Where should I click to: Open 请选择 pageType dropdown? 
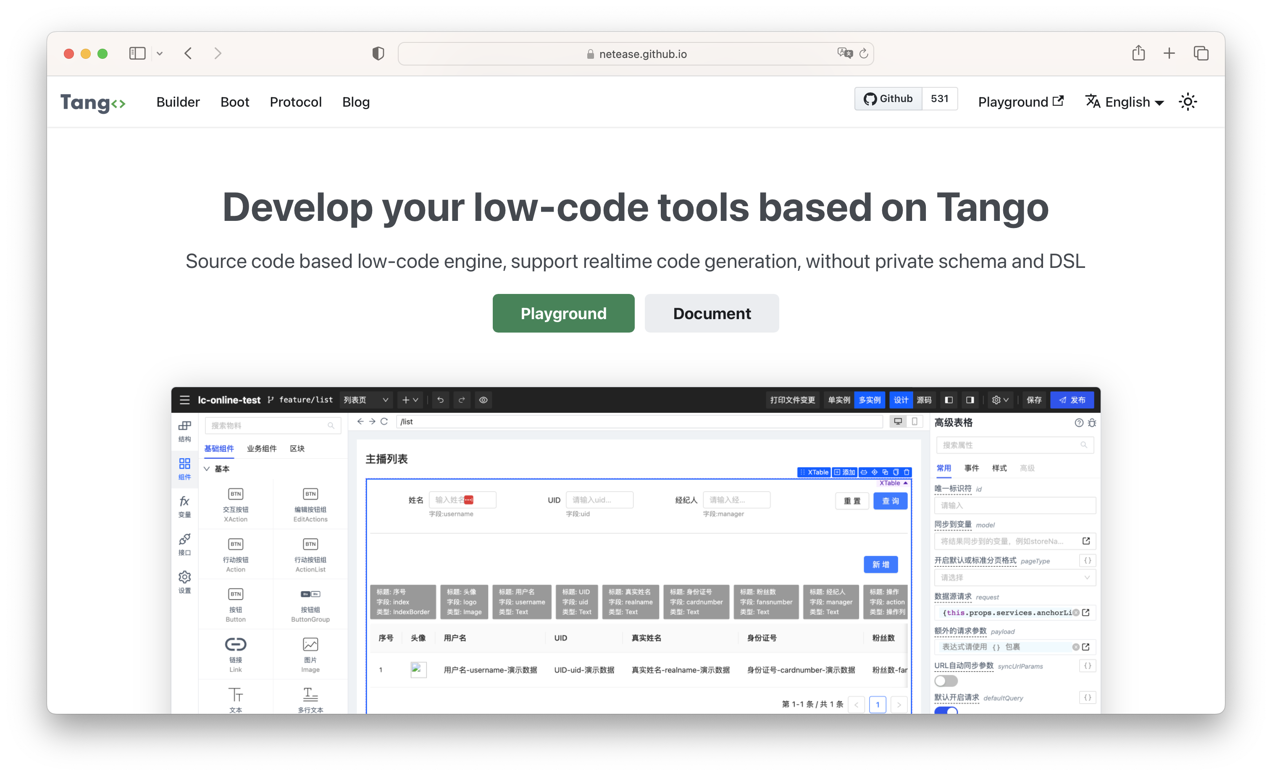(1014, 577)
